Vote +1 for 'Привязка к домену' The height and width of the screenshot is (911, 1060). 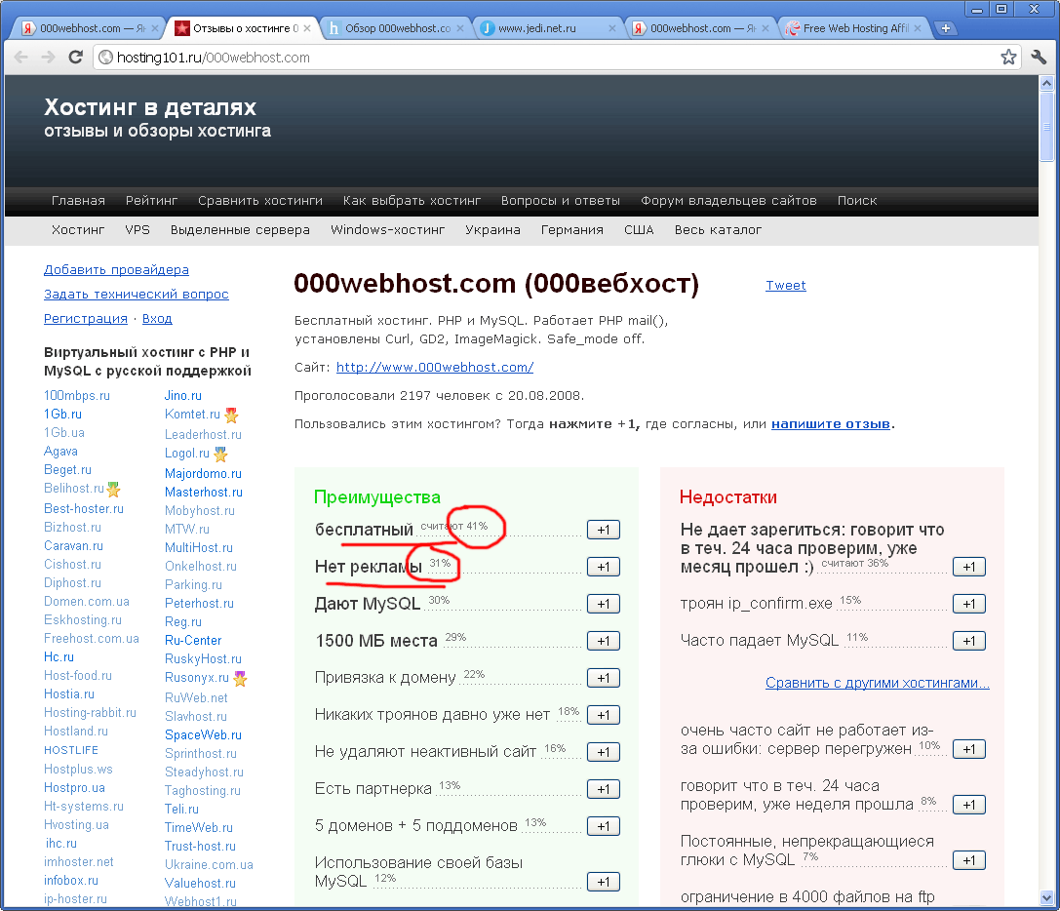604,678
